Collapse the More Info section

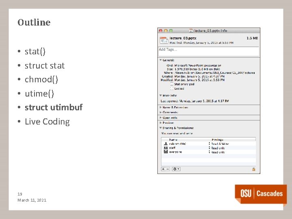pos(161,95)
